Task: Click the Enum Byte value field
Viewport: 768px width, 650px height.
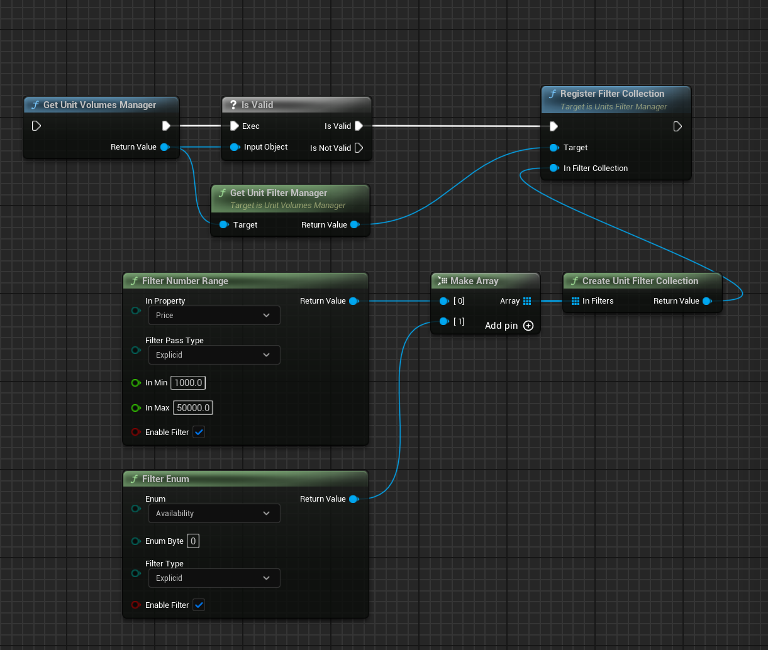Action: tap(193, 541)
